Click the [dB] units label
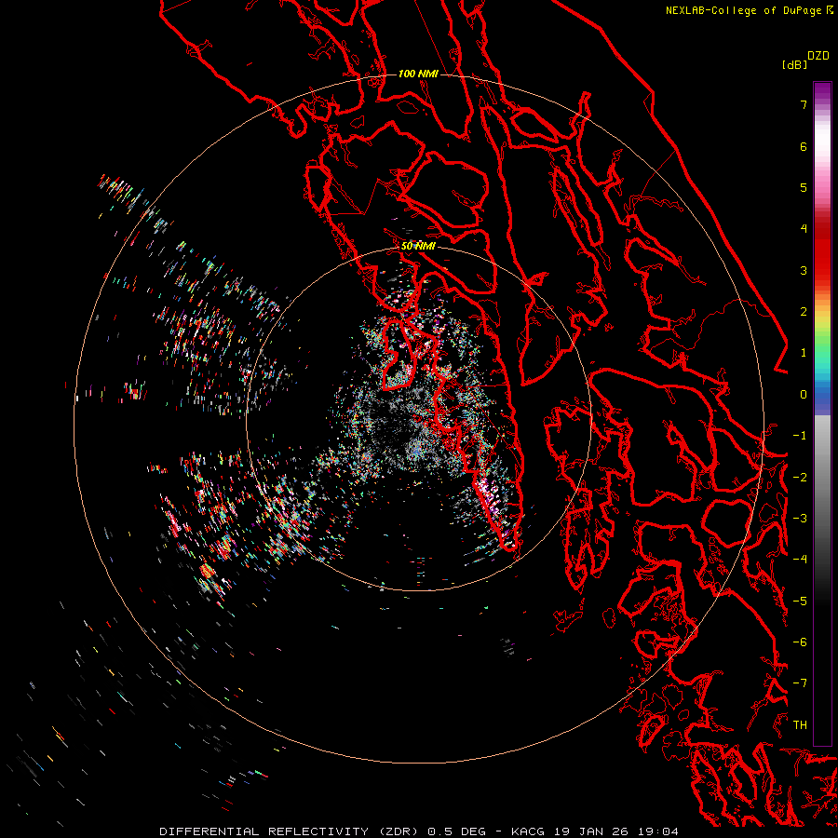Screen dimensions: 838x838 (x=795, y=64)
